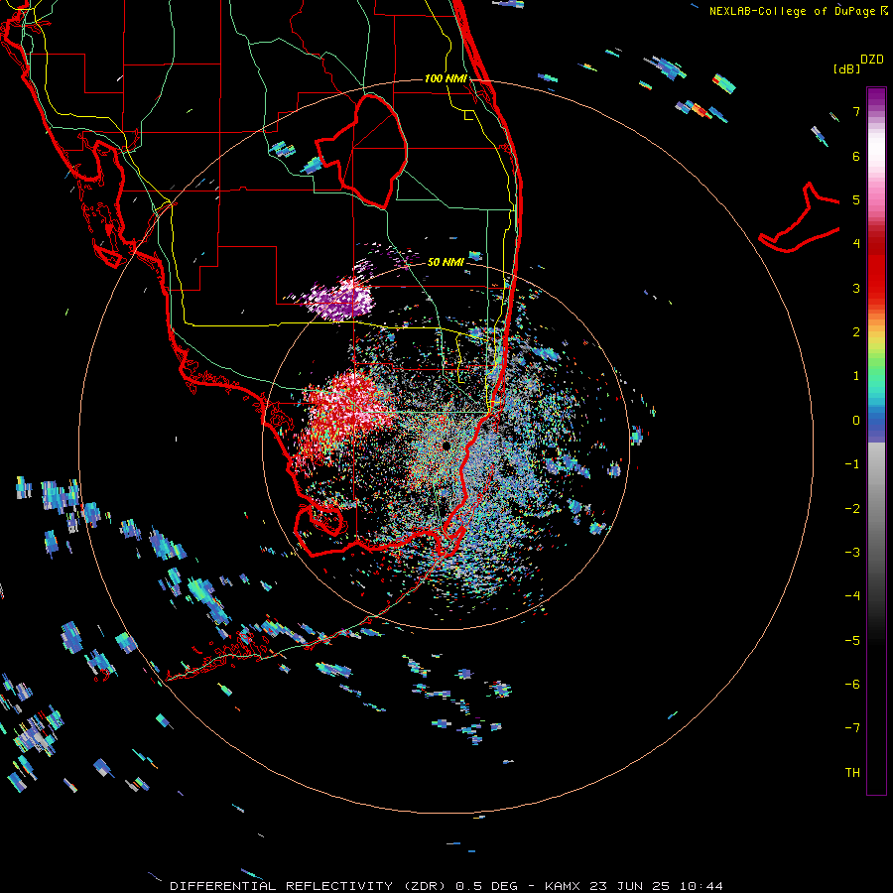
Task: Click the KAMX radar site center dot
Action: (x=446, y=446)
